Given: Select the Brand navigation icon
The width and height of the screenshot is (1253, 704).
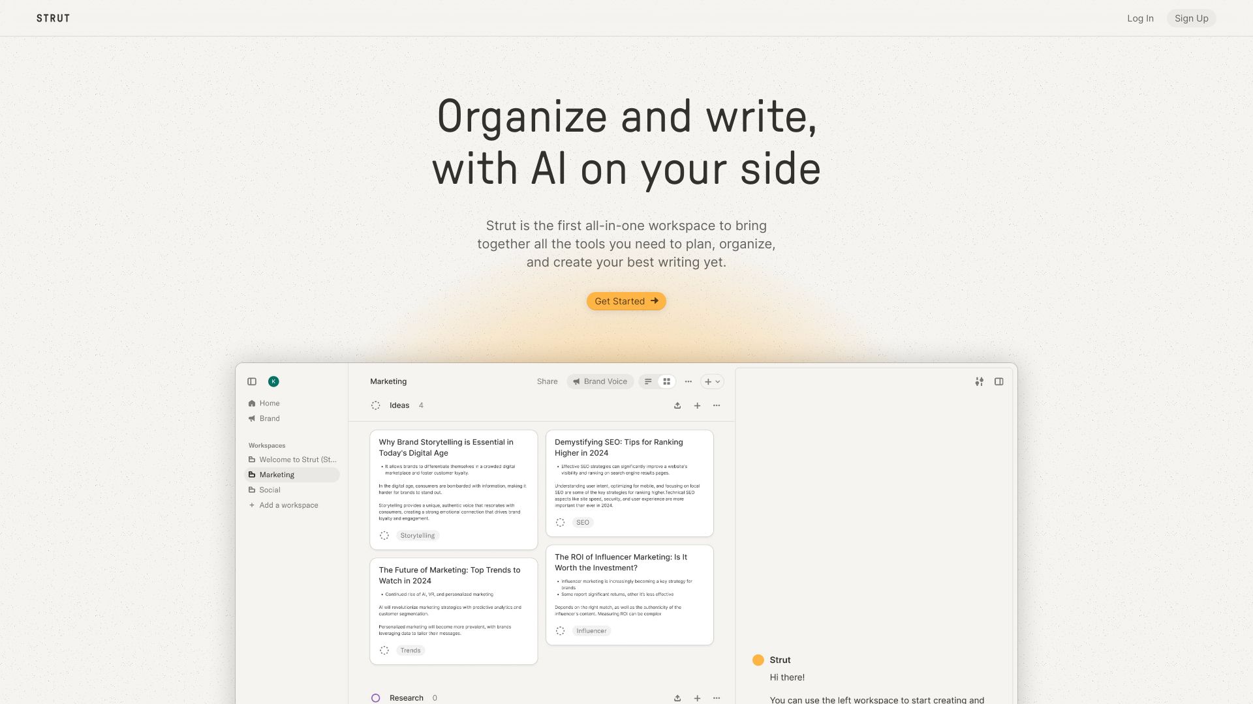Looking at the screenshot, I should click(252, 418).
